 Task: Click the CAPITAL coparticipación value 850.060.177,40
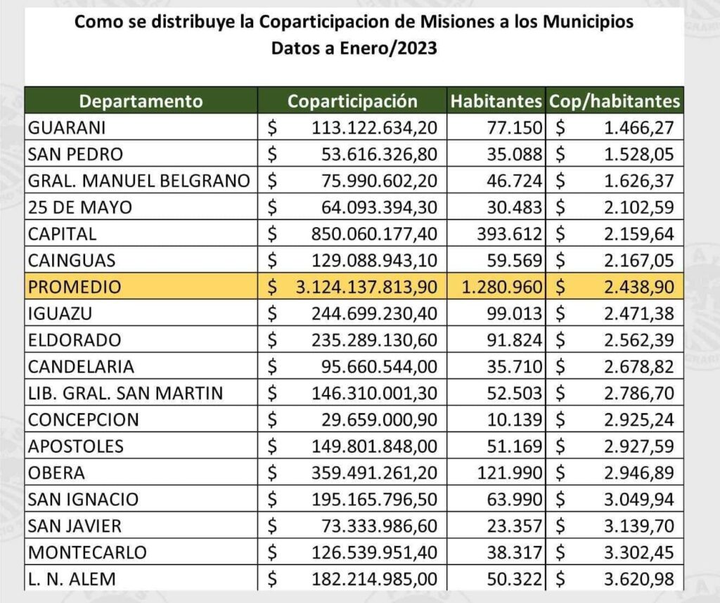373,233
